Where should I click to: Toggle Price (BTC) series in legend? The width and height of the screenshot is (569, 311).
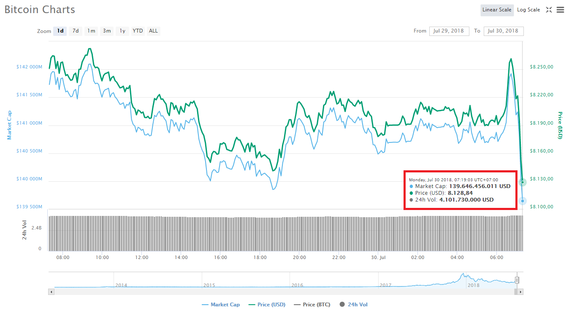(312, 304)
